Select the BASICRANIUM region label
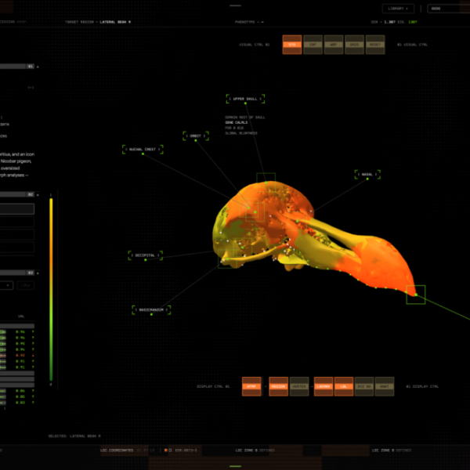The width and height of the screenshot is (470, 470). [151, 310]
